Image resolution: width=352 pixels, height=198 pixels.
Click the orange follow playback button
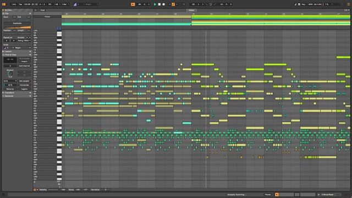(133, 4)
